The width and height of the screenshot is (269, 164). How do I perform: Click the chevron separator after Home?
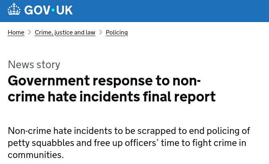[29, 32]
